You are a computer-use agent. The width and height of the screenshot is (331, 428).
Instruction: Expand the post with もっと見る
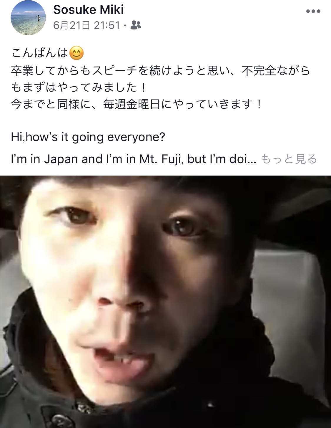point(289,159)
